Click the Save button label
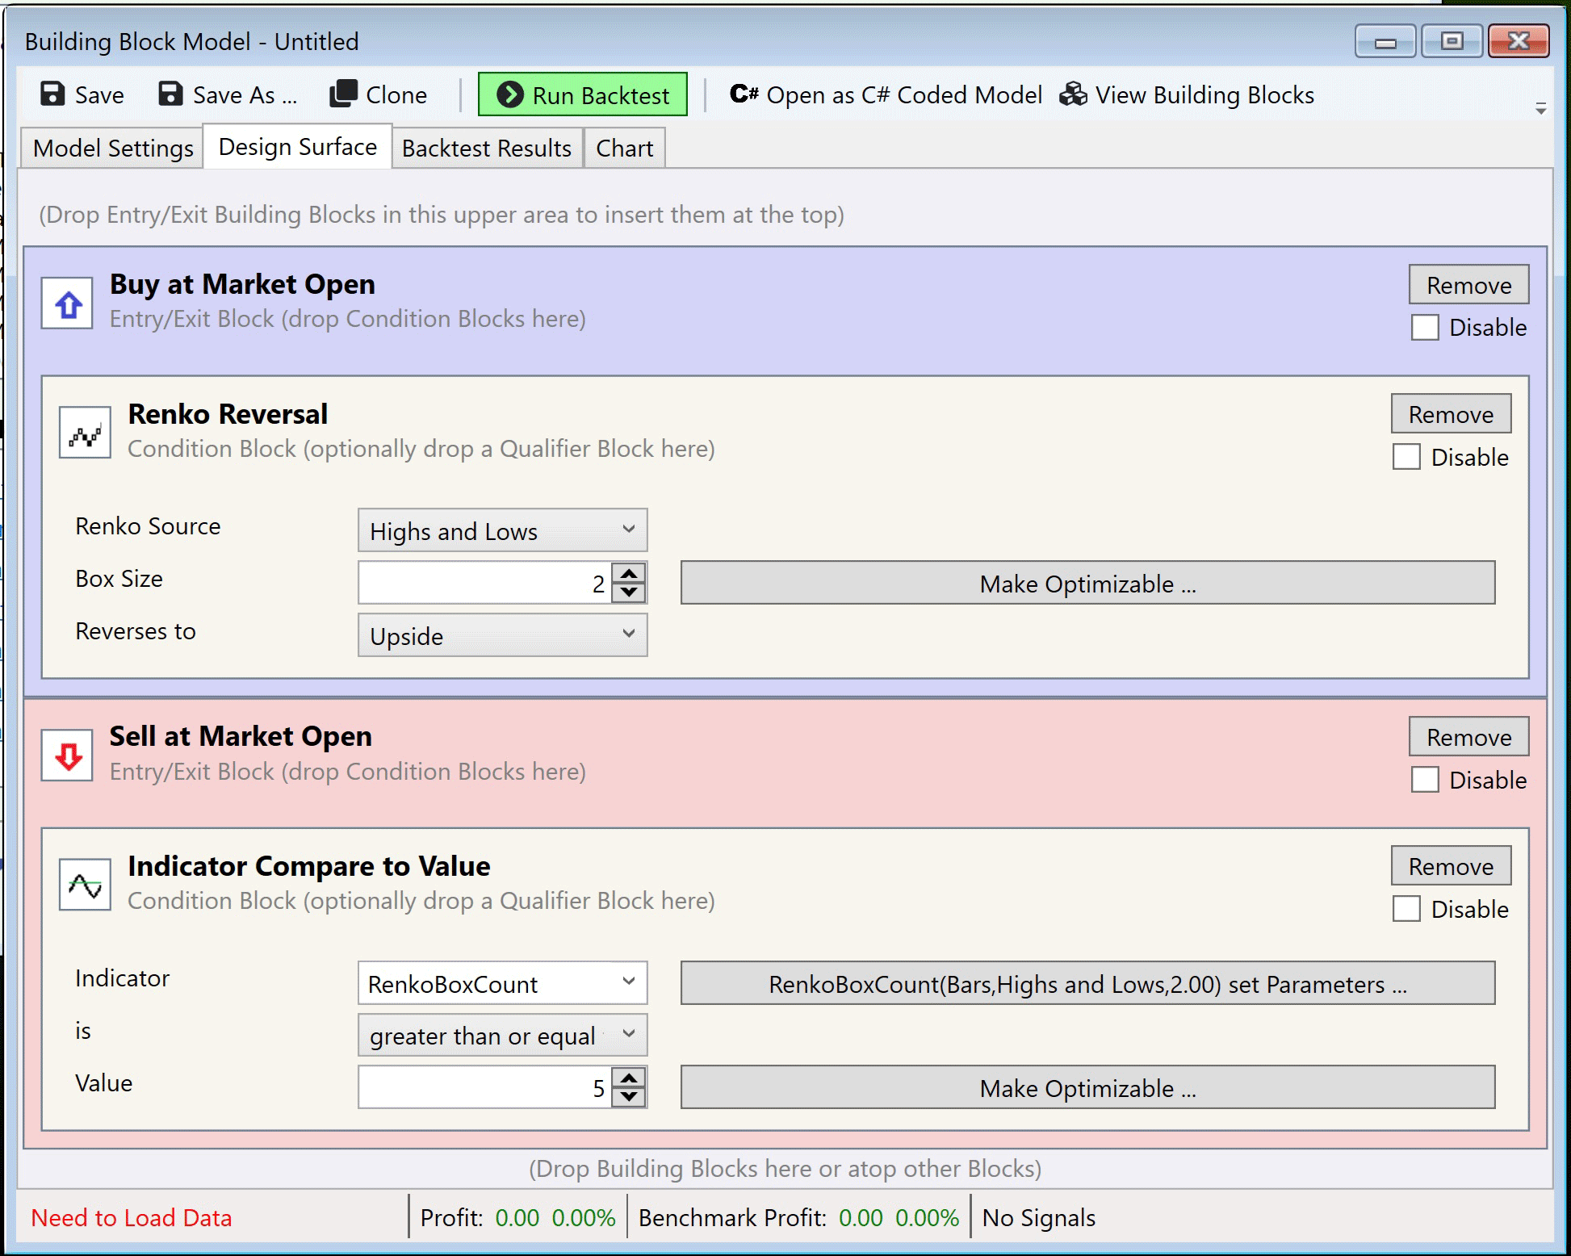Screen dimensions: 1571x1256 pyautogui.click(x=99, y=95)
